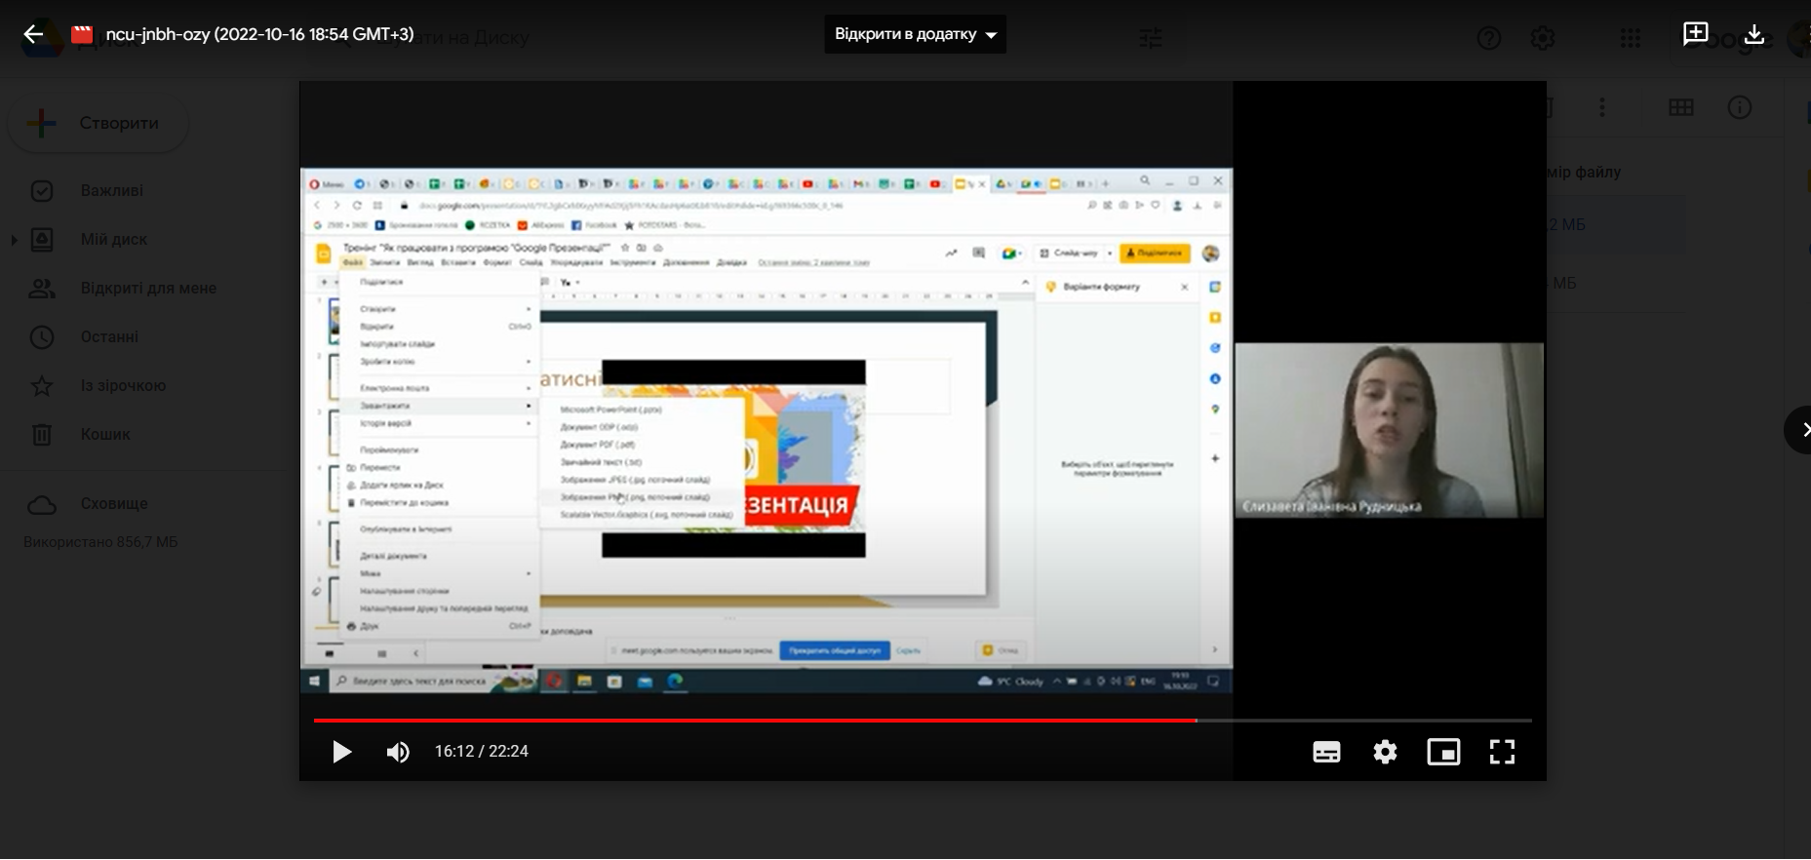Enter fullscreen video mode
1811x860 pixels.
click(x=1502, y=752)
